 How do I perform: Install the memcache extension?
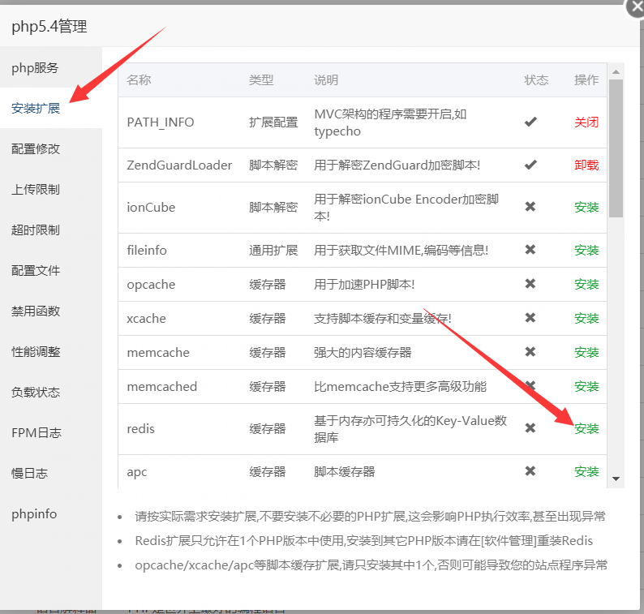pos(586,352)
